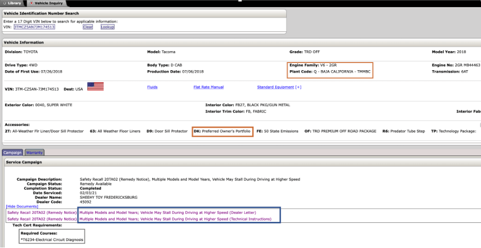Select the Plant Code Q - BAJA CALIFORNIA text
This screenshot has height=248, width=481.
pyautogui.click(x=330, y=72)
